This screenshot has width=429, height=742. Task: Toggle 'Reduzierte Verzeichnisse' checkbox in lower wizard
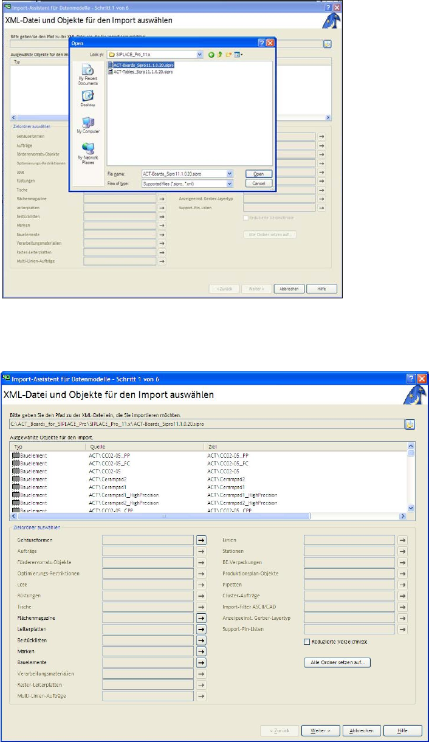point(306,641)
